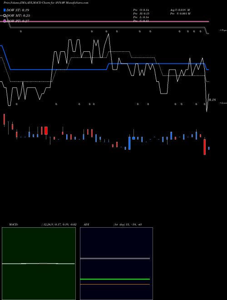
Task: Click the white MACD line in green panel
Action: (38, 264)
